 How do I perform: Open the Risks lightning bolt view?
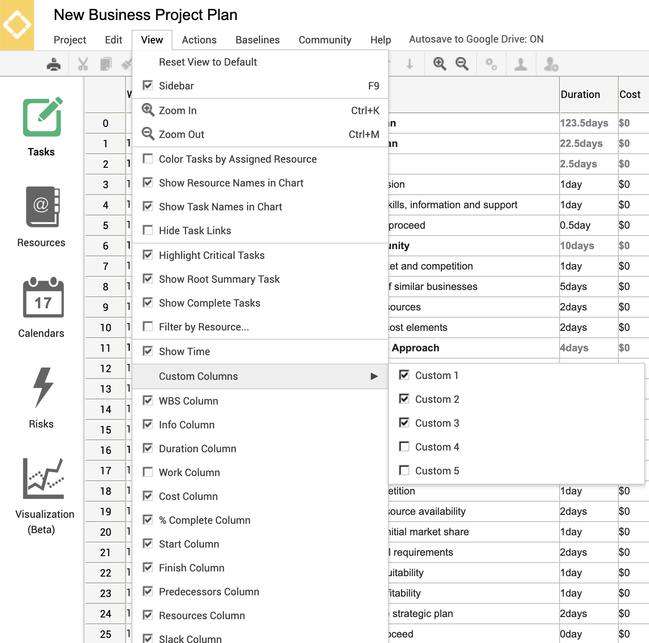click(41, 398)
